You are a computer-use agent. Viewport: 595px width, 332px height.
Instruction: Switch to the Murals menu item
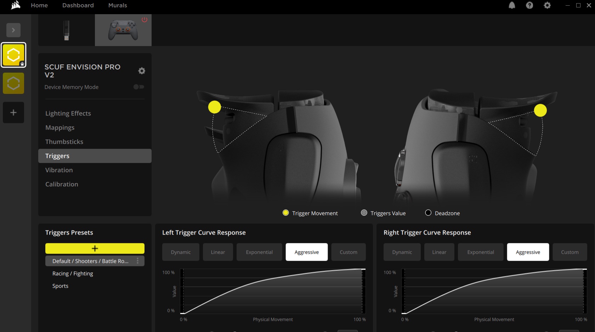click(x=117, y=5)
